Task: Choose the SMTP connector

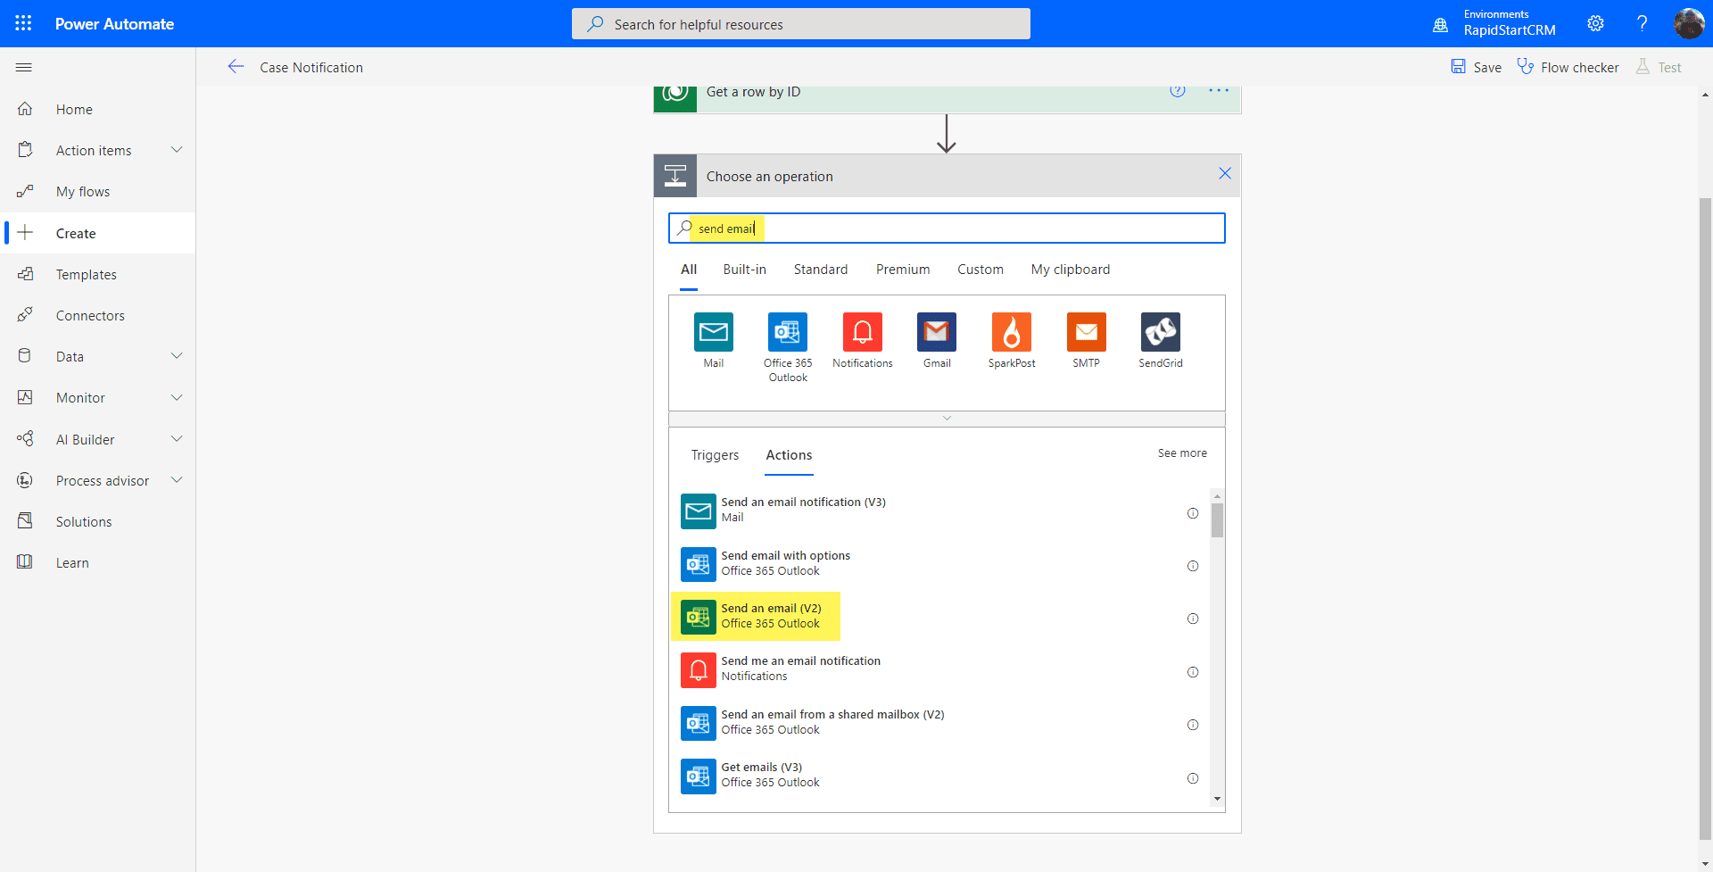Action: coord(1086,332)
